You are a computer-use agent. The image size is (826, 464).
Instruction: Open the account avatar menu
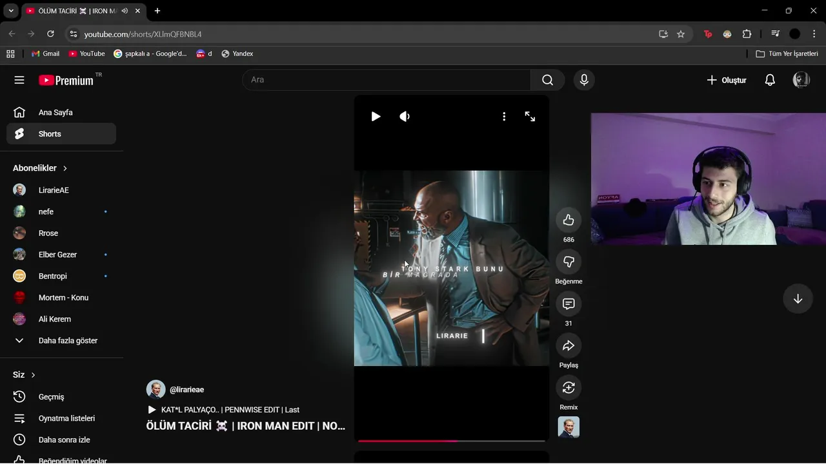[x=801, y=80]
